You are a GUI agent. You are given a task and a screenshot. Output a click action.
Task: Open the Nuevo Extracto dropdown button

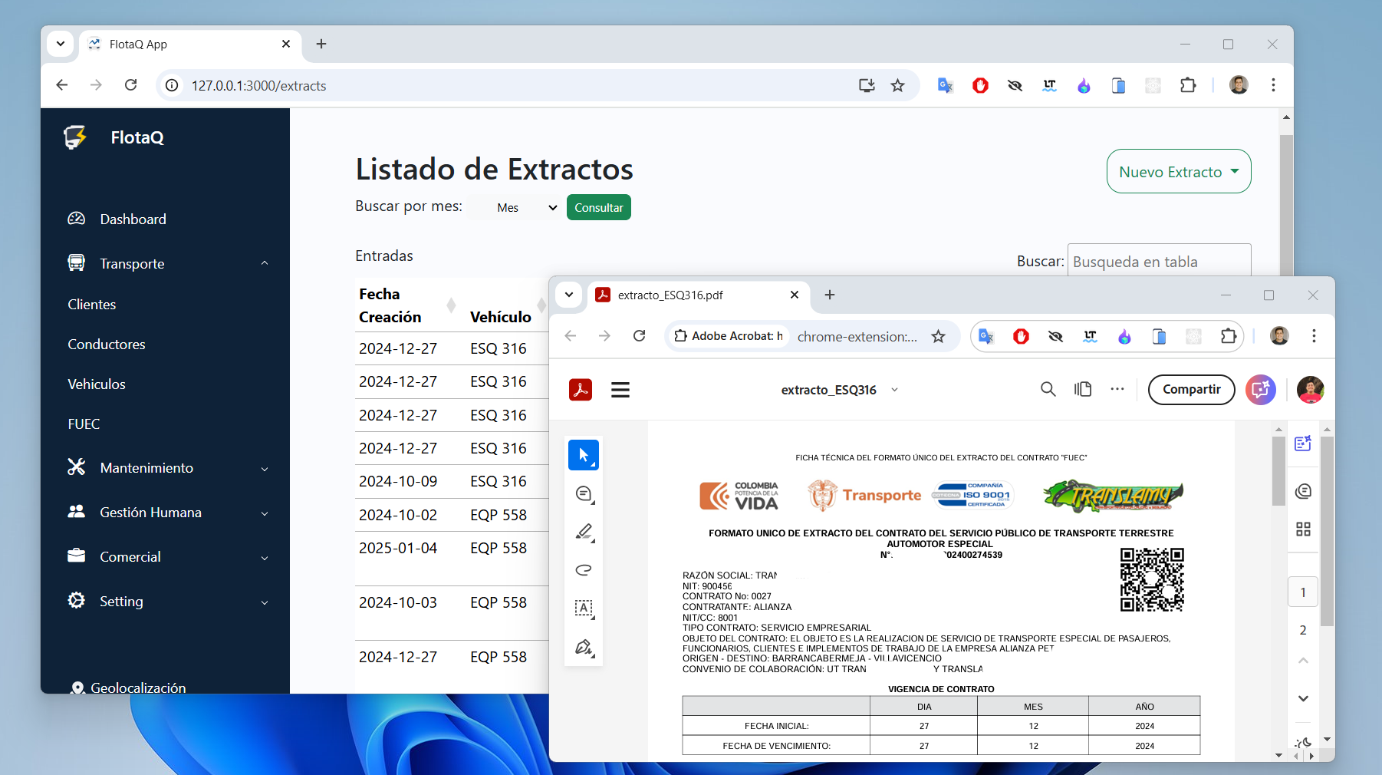tap(1179, 171)
